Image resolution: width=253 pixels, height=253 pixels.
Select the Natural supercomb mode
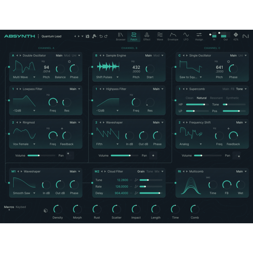coord(201,98)
